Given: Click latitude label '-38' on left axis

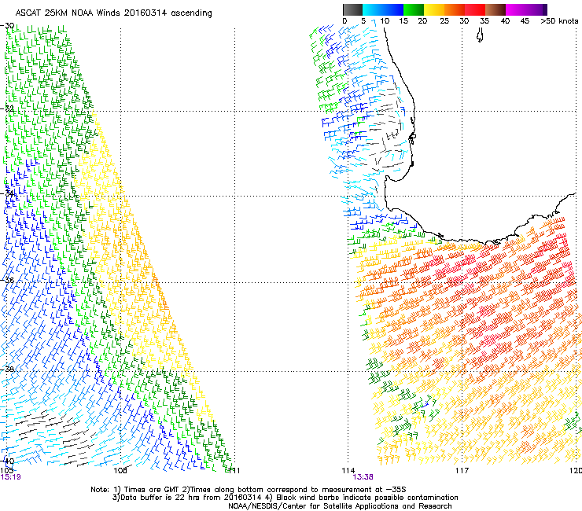Looking at the screenshot, I should [x=7, y=369].
